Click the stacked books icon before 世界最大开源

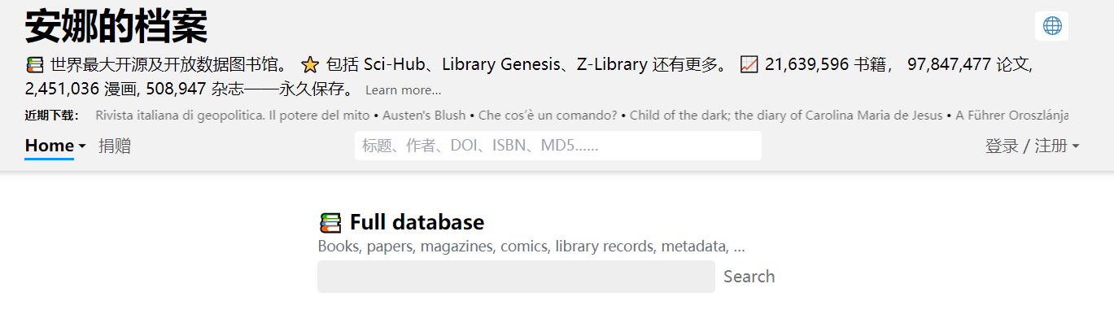(x=35, y=64)
